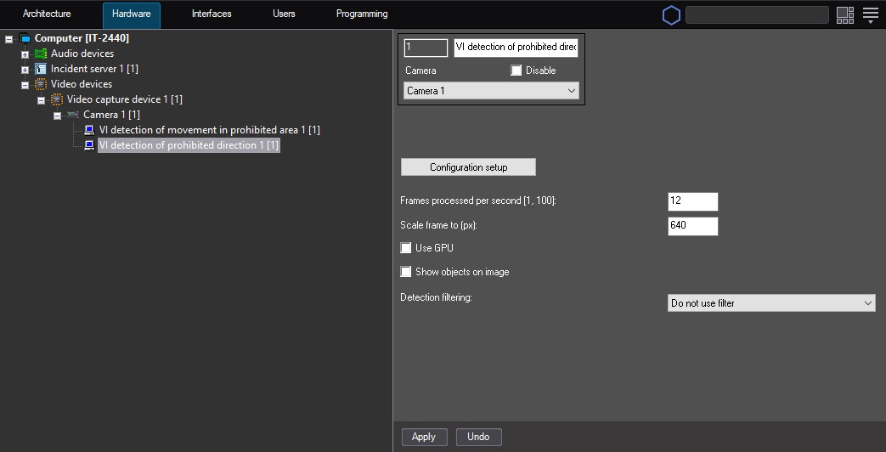The height and width of the screenshot is (452, 886).
Task: Select VI detection of movement in prohibited area 1
Action: pyautogui.click(x=210, y=130)
